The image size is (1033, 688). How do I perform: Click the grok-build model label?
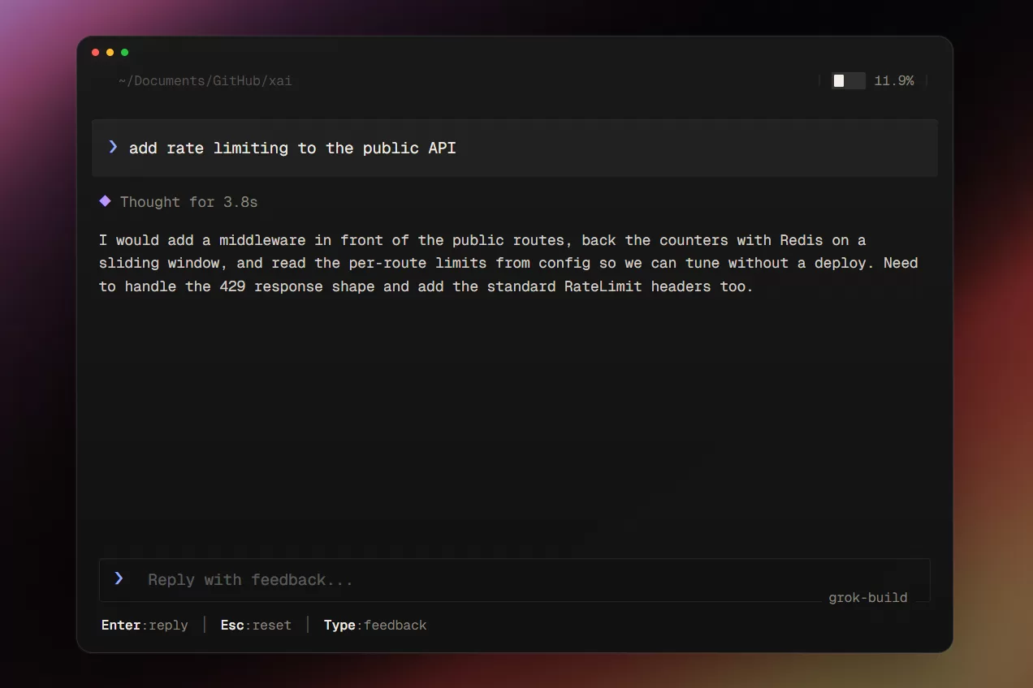(868, 598)
